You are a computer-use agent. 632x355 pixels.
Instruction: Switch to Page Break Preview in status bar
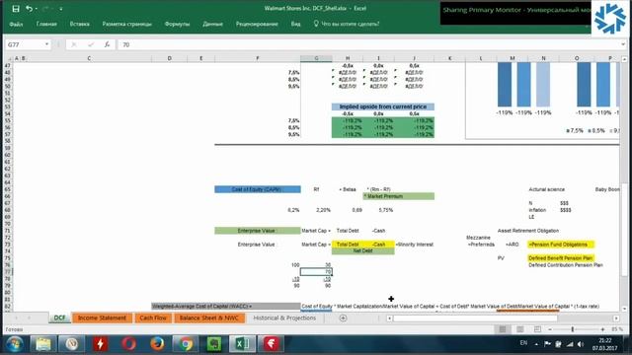point(537,329)
